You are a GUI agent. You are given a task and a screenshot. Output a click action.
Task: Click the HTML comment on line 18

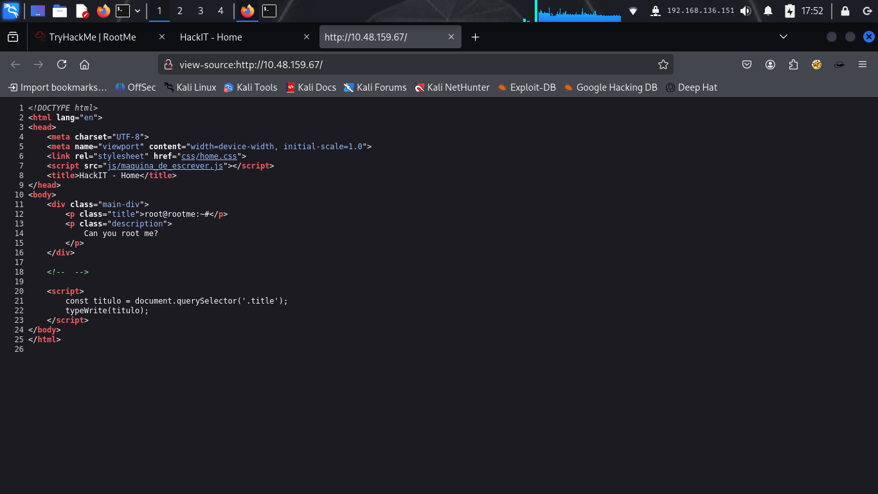67,272
